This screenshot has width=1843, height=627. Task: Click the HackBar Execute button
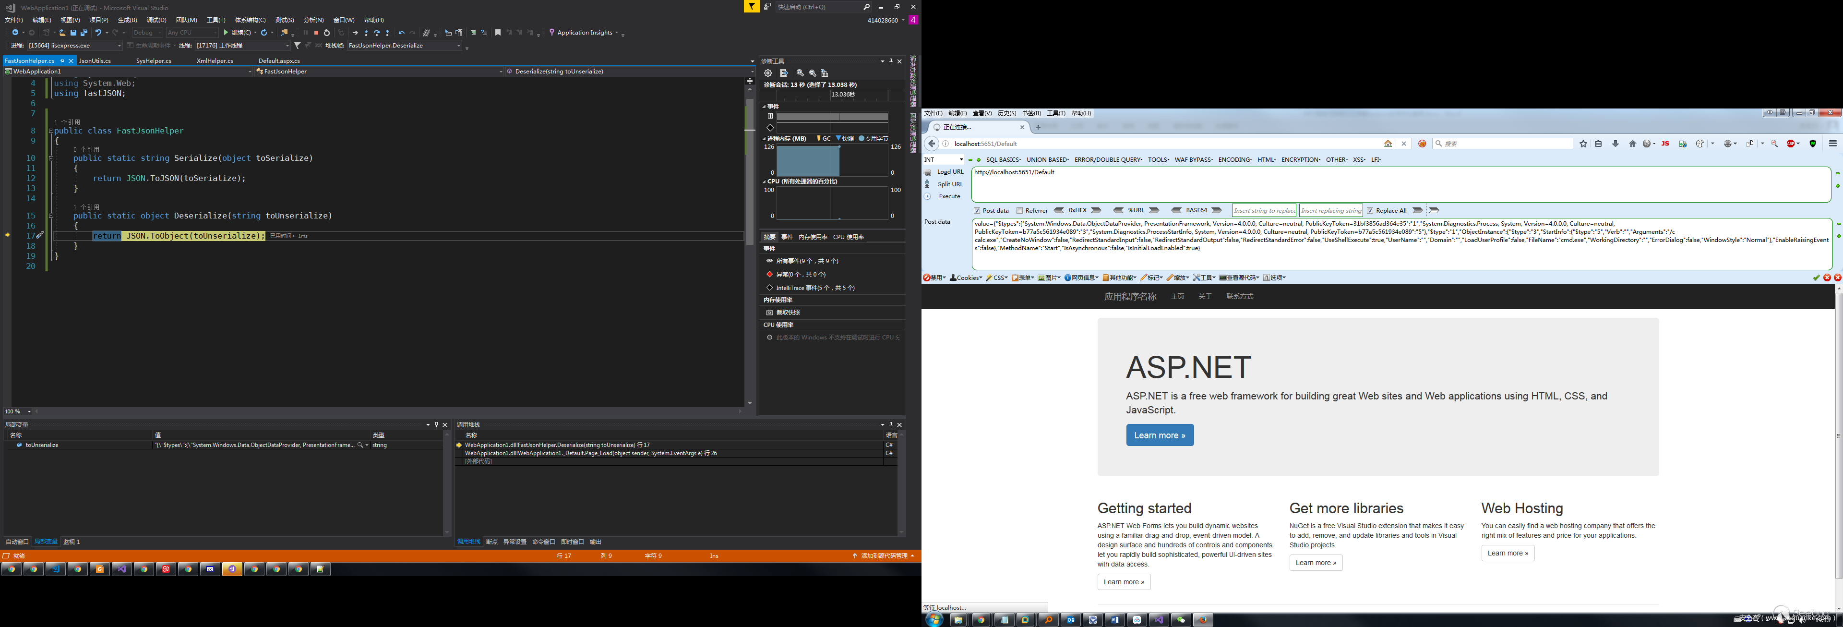click(x=949, y=196)
